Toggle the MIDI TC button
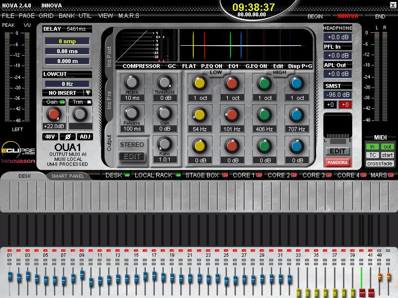Viewport: 398px width, 298px height. (x=372, y=155)
